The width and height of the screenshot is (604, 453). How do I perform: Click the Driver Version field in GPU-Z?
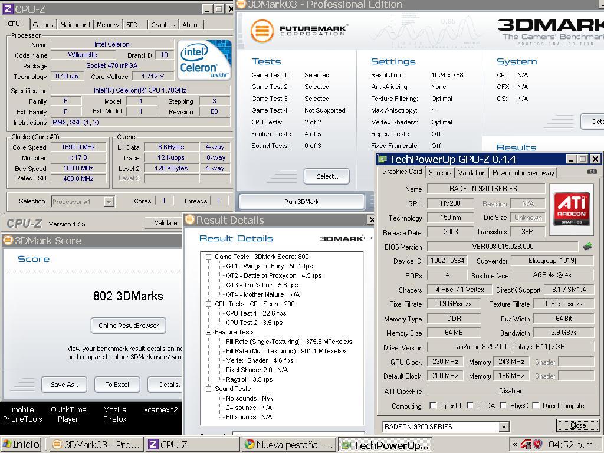(511, 347)
